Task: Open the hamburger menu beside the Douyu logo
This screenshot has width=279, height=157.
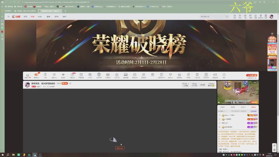Action: [8, 16]
